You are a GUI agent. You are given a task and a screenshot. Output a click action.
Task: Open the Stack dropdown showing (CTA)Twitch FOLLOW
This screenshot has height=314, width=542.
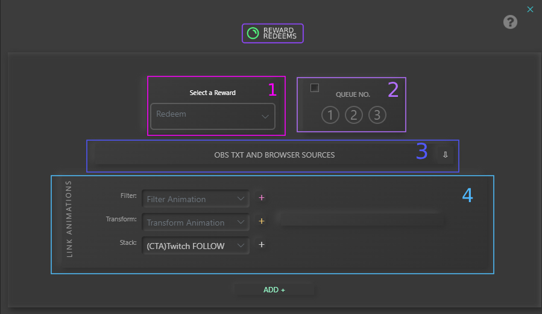tap(195, 245)
